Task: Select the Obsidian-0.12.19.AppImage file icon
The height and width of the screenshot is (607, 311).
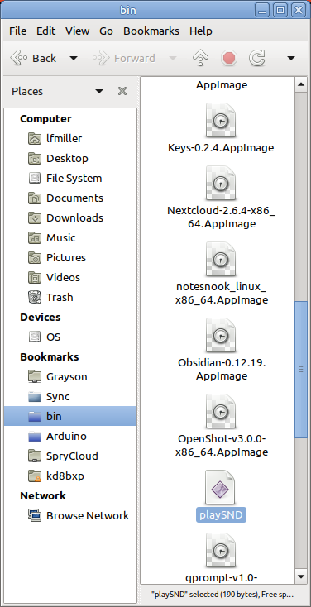Action: (221, 335)
